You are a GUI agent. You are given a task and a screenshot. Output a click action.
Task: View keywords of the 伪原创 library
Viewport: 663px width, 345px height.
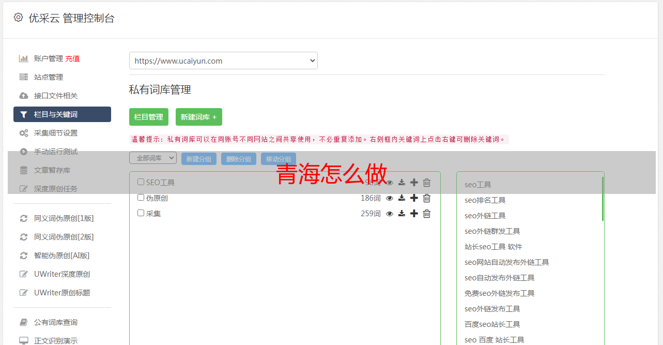point(390,198)
